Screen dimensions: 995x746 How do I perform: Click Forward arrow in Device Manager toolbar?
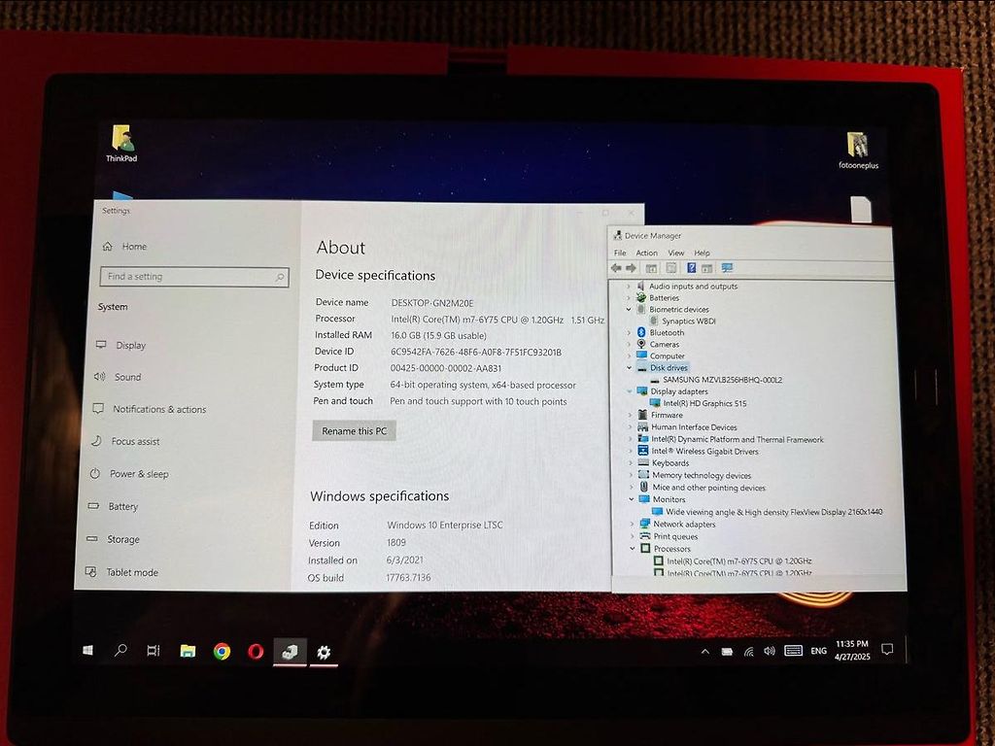coord(631,268)
